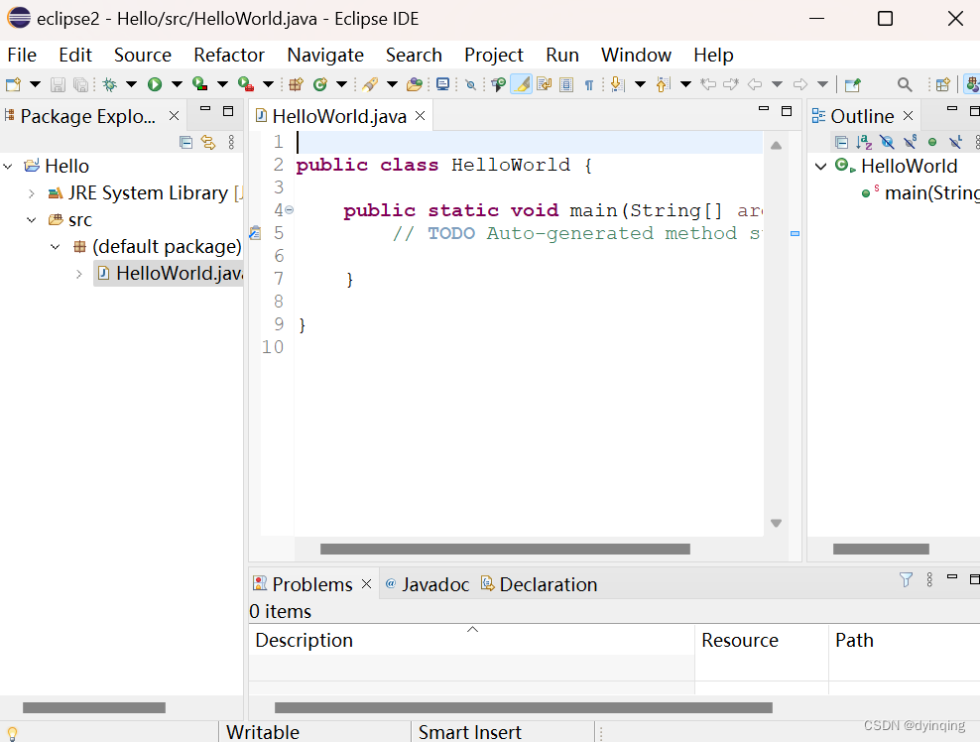This screenshot has height=742, width=980.
Task: Collapse the (default package) node
Action: click(x=55, y=247)
